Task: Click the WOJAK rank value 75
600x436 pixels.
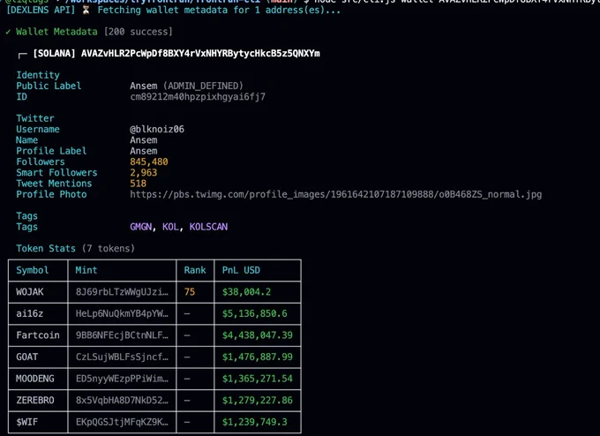Action: pyautogui.click(x=190, y=292)
